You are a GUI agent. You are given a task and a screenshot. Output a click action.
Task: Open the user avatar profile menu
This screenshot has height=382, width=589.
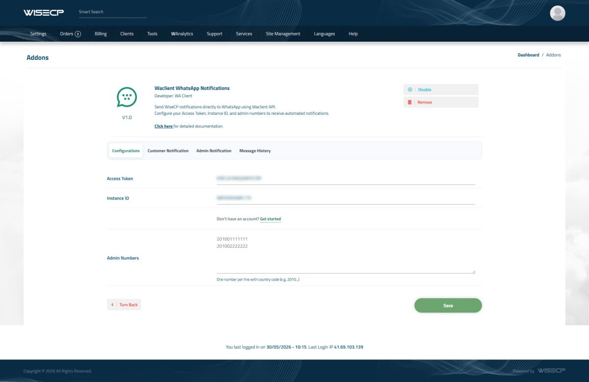pos(558,13)
